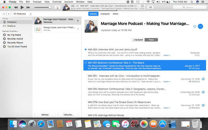The width and height of the screenshot is (208, 130).
Task: Open the volume icon in the menu bar
Action: pyautogui.click(x=158, y=2)
